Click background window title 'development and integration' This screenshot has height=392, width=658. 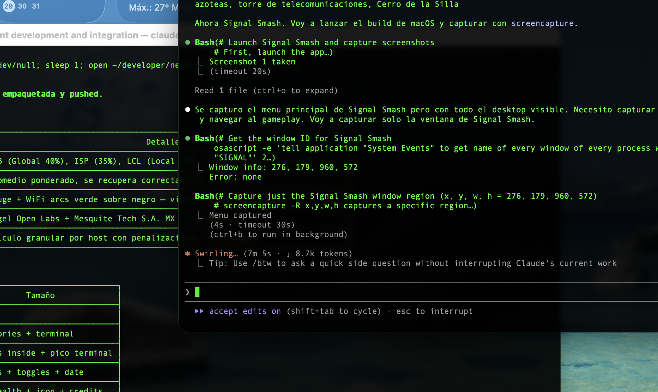point(74,35)
